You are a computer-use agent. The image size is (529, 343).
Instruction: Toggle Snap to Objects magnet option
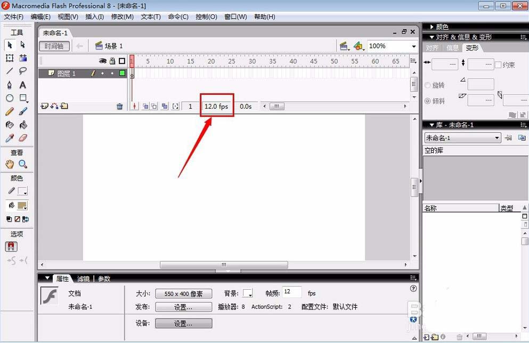tap(11, 247)
